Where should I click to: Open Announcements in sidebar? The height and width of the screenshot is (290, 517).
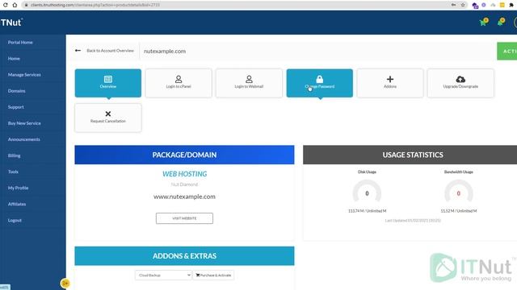(23, 139)
